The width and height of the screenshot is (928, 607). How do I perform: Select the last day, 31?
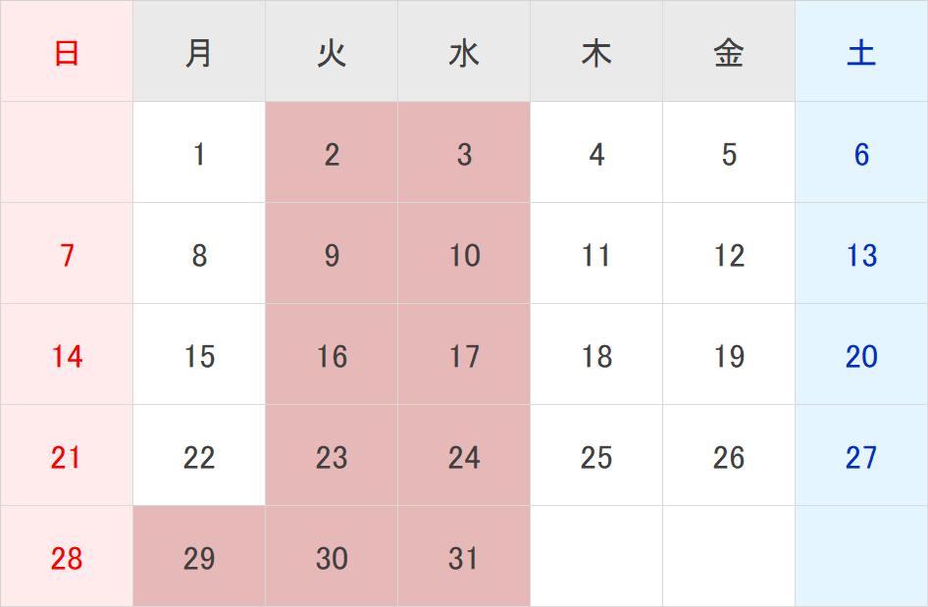464,559
